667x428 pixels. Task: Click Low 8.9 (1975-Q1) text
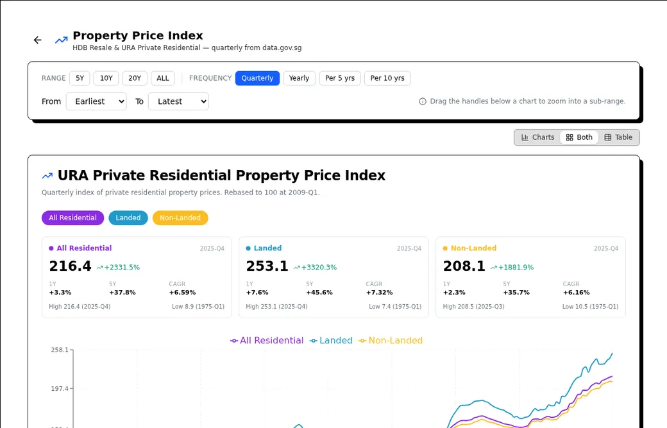pyautogui.click(x=198, y=306)
